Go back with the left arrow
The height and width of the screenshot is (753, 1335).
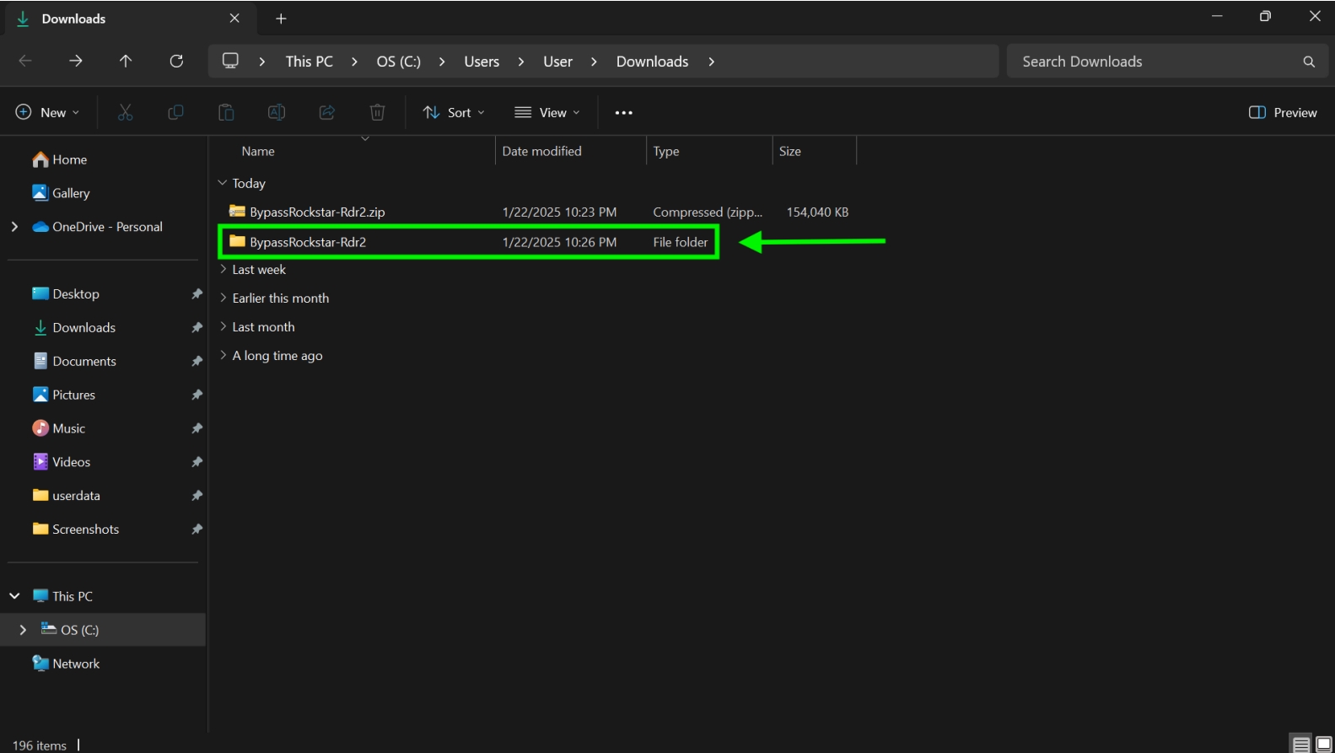[25, 61]
